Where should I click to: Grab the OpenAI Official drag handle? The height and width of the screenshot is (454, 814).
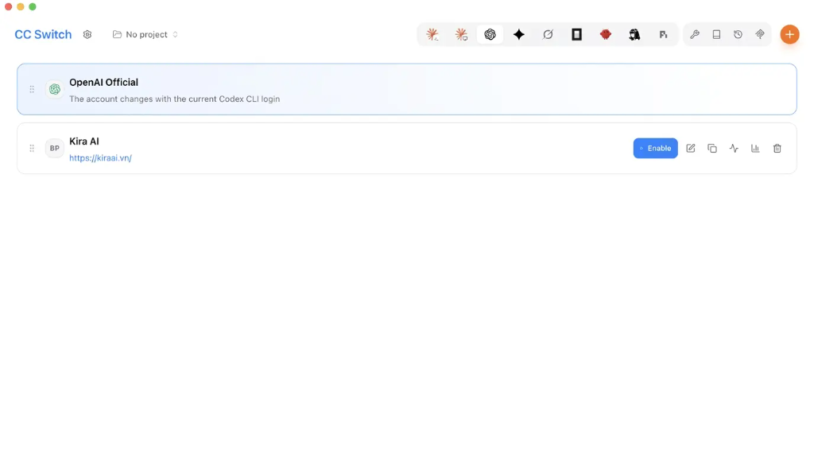click(32, 89)
